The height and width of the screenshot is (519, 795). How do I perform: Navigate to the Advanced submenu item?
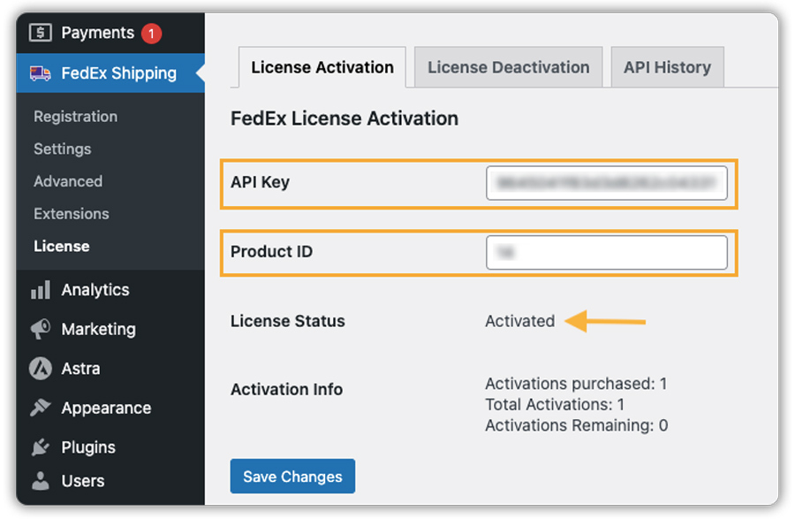(x=68, y=181)
